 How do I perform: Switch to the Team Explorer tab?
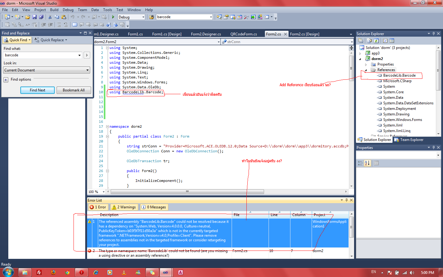tap(409, 140)
